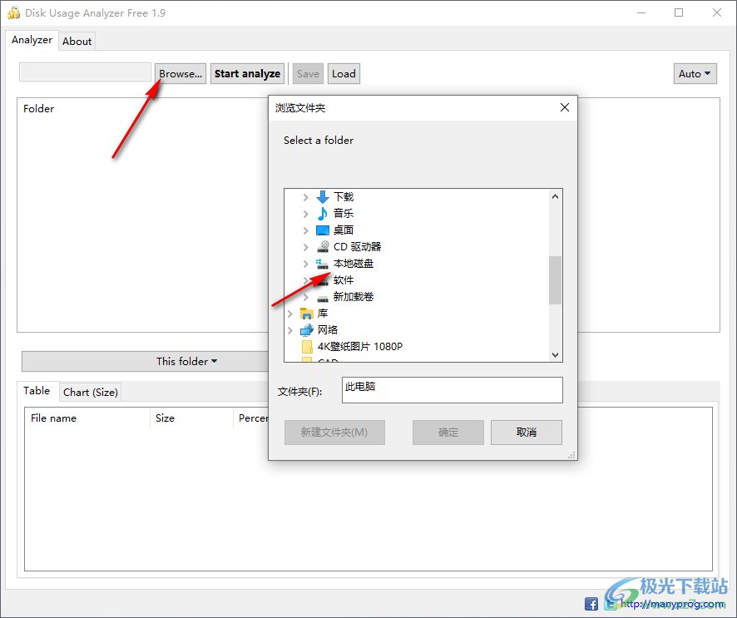Select 库 in the folder tree
The width and height of the screenshot is (737, 618).
(x=323, y=314)
